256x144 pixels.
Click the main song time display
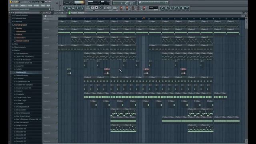[x=124, y=3]
